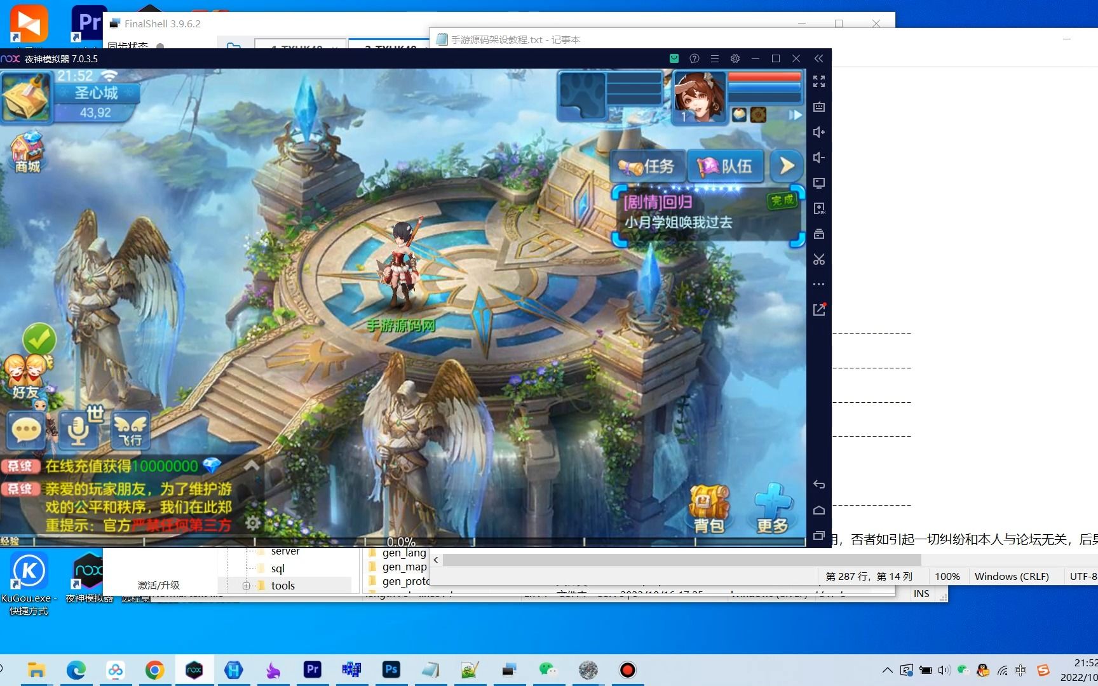The image size is (1098, 686).
Task: Open Google Chrome from taskbar
Action: pyautogui.click(x=154, y=670)
